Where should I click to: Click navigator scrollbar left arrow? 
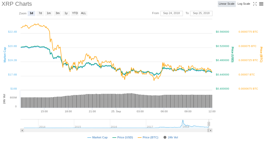[22, 130]
